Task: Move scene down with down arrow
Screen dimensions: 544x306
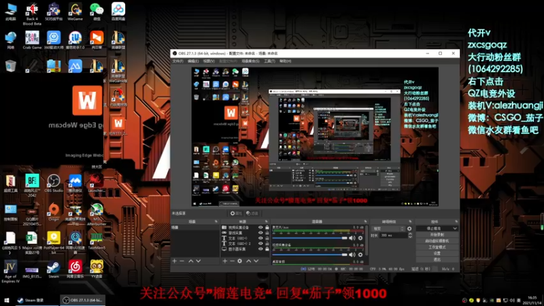Action: [x=198, y=261]
